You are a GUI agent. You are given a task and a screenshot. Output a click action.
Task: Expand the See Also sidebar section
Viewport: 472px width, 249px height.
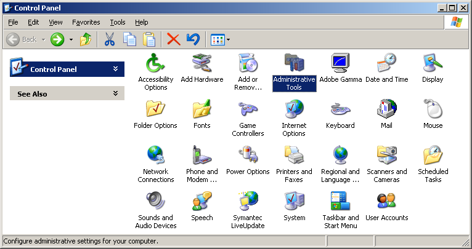click(115, 93)
